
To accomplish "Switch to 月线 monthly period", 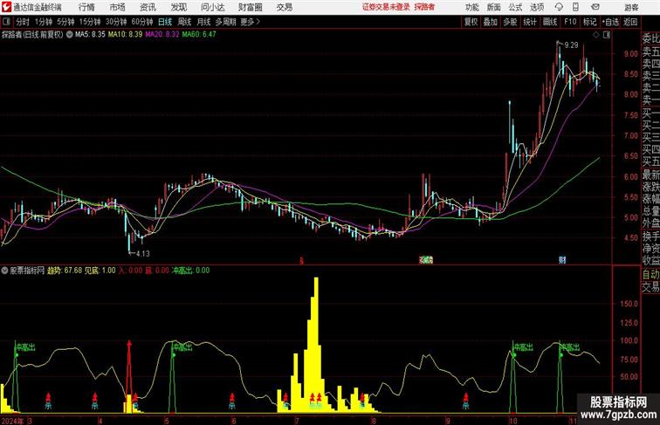I will (x=203, y=22).
